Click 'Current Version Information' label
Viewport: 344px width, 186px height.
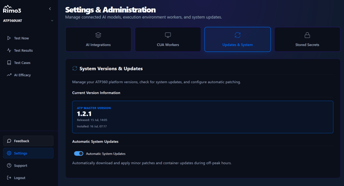[x=96, y=93]
